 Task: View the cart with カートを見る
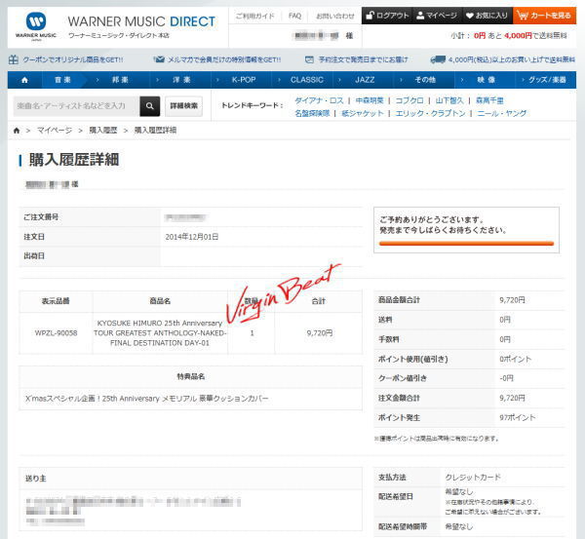pos(544,16)
